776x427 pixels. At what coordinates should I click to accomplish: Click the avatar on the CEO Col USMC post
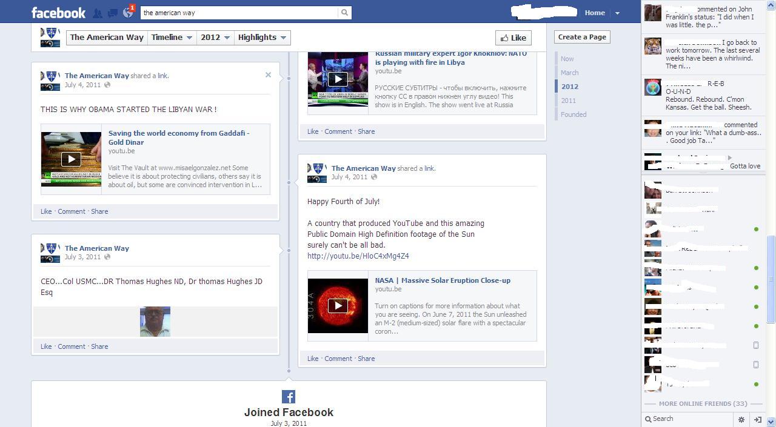coord(50,253)
